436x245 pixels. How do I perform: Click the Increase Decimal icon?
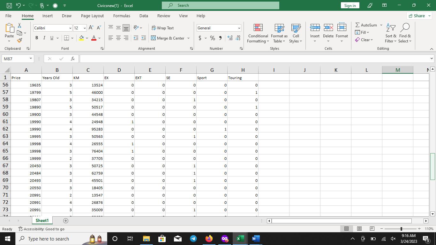point(230,38)
